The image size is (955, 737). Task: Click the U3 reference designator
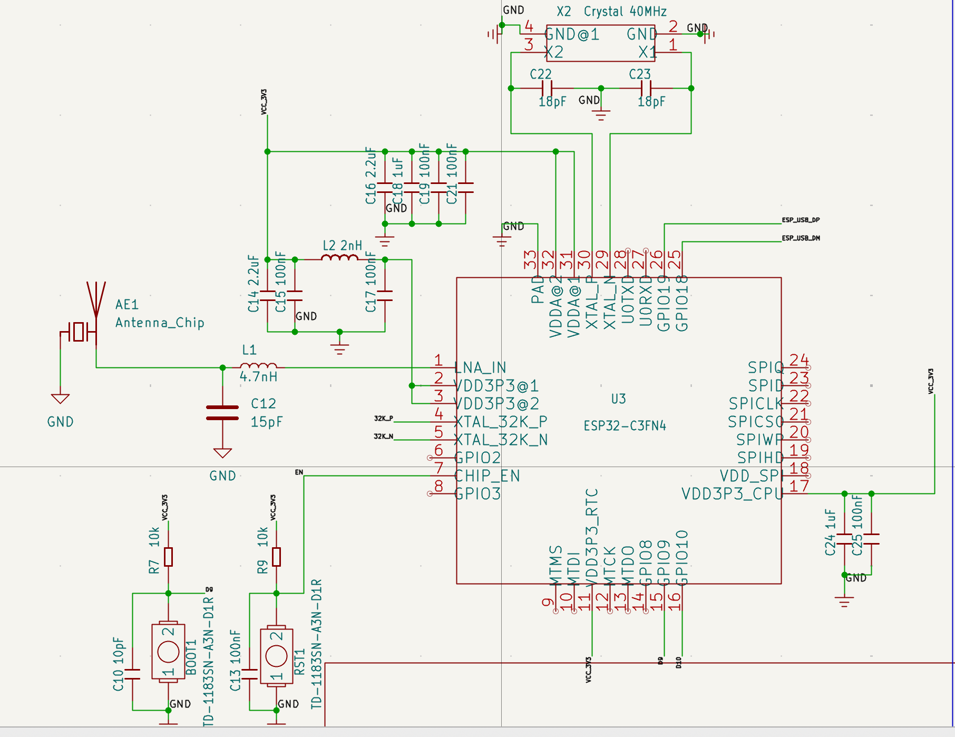coord(619,399)
